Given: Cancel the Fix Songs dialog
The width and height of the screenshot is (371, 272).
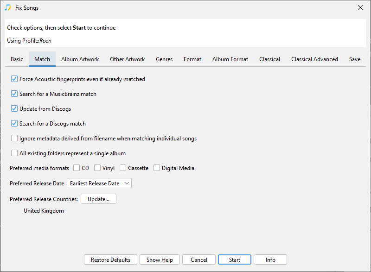Looking at the screenshot, I should (x=199, y=259).
